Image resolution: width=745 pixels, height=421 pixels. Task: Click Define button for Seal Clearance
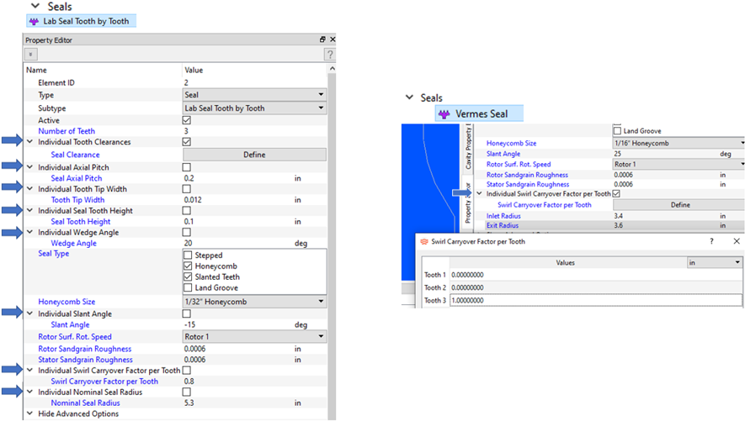click(x=254, y=155)
